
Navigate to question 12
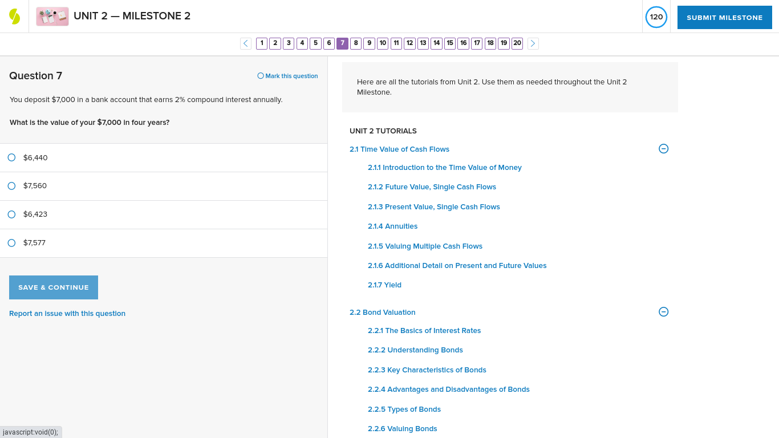pyautogui.click(x=409, y=43)
